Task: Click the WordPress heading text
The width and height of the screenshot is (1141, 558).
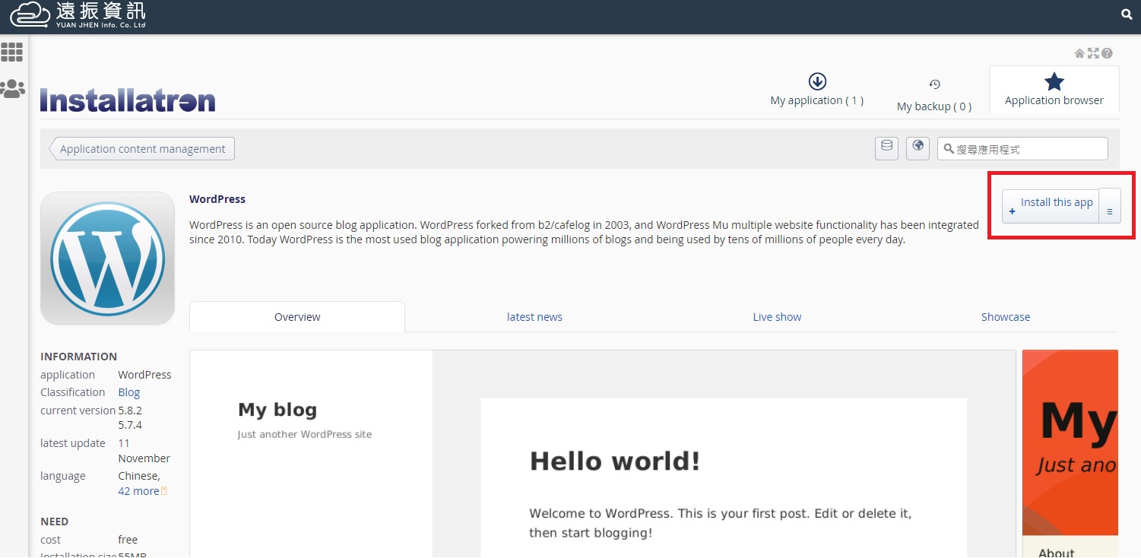Action: coord(217,199)
